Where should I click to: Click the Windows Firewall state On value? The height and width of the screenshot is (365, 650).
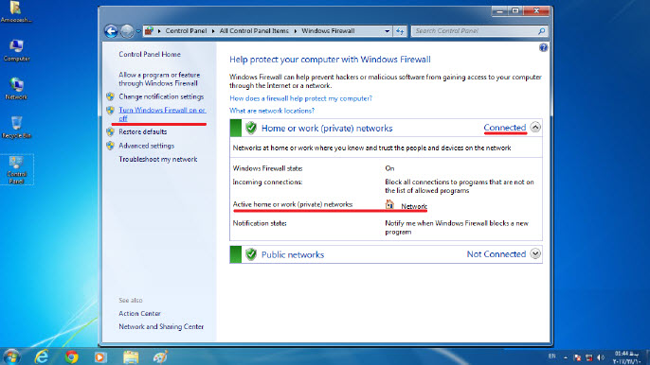click(x=389, y=168)
